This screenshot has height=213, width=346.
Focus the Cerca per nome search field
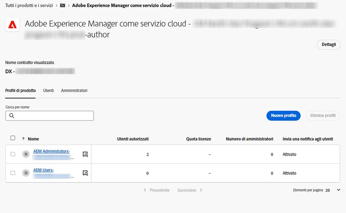tap(50, 116)
